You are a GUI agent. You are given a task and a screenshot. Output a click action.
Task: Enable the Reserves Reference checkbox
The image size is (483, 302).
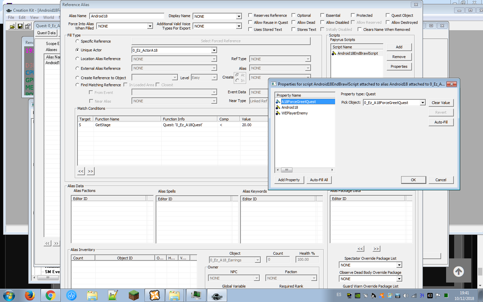click(250, 15)
